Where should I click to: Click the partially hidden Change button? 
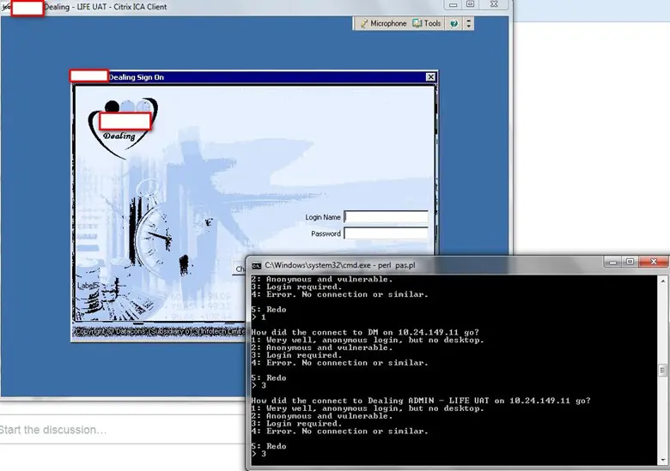[x=240, y=269]
